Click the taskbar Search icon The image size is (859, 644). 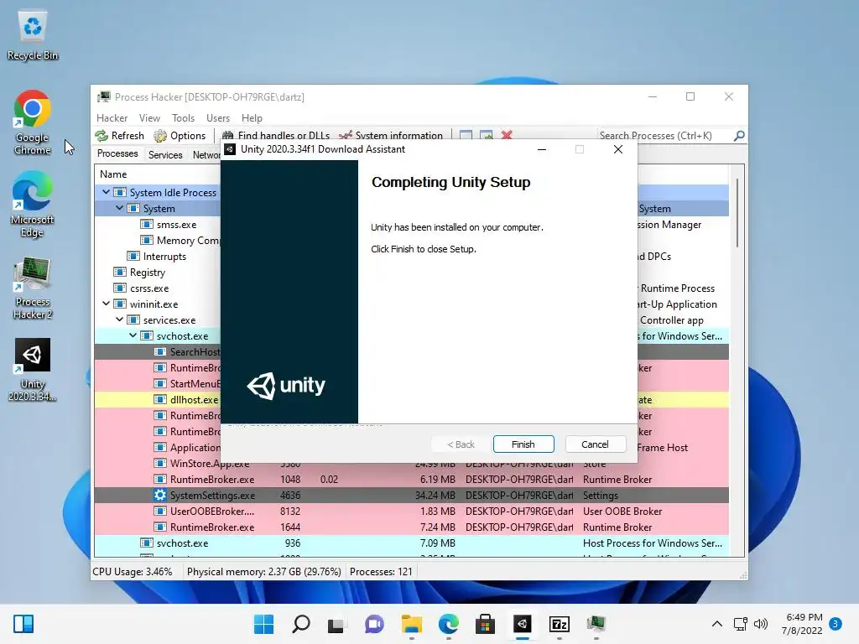301,624
